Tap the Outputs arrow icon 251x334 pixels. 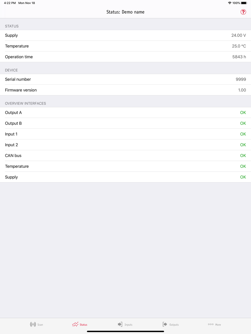[x=165, y=324]
